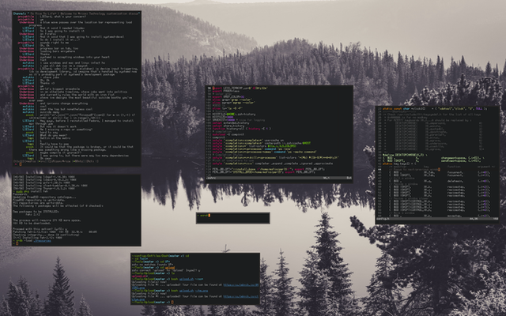Click the "autoload -U compinit" line in vim

coord(228,134)
